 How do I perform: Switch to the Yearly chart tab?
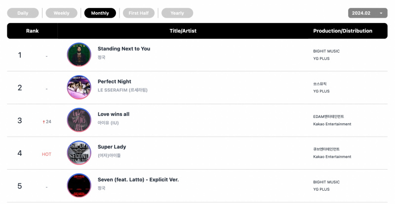coord(177,13)
